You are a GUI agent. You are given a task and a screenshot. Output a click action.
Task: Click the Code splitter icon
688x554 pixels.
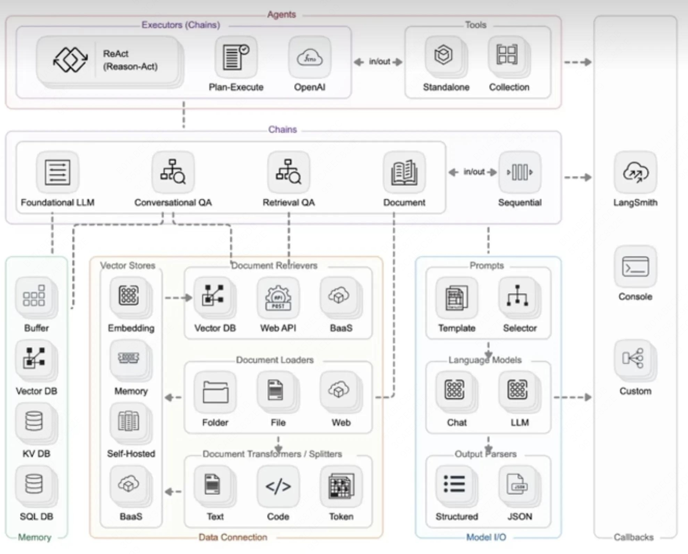[278, 486]
